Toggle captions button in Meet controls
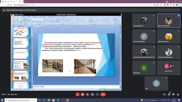Viewport: 182px width, 102px height. (x=87, y=94)
